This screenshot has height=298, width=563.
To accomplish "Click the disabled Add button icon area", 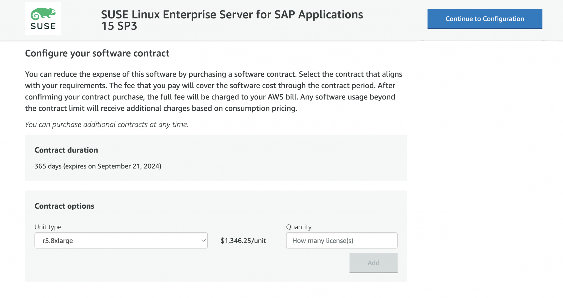I will 373,263.
